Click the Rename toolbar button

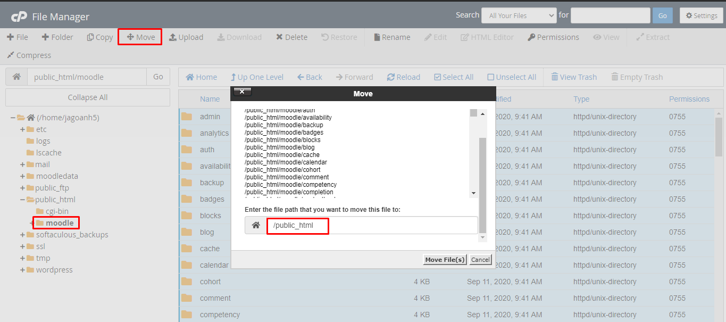(392, 37)
